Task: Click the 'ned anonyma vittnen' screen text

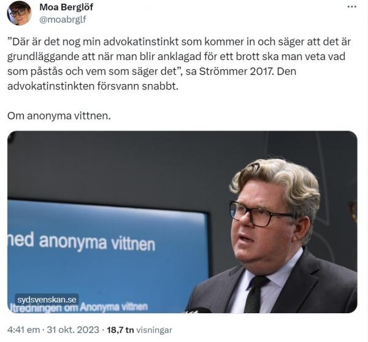Action: click(81, 241)
